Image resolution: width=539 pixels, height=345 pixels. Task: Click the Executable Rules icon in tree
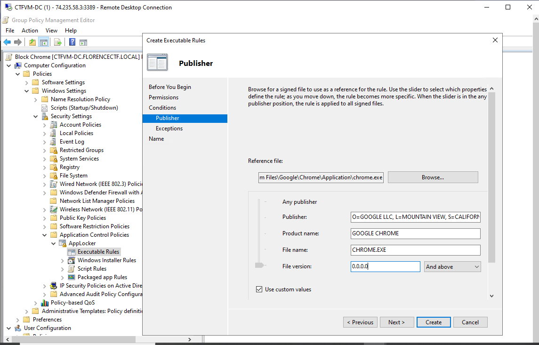72,252
